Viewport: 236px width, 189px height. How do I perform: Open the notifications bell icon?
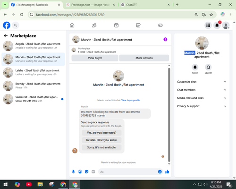(217, 25)
